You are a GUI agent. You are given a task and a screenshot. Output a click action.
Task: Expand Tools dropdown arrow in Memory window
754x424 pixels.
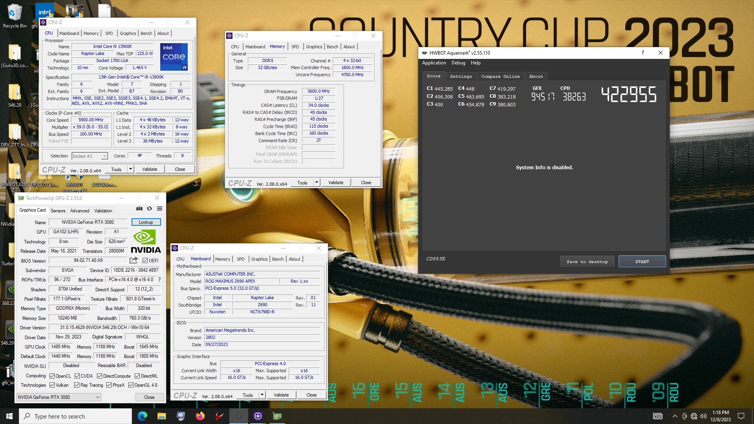pyautogui.click(x=317, y=183)
